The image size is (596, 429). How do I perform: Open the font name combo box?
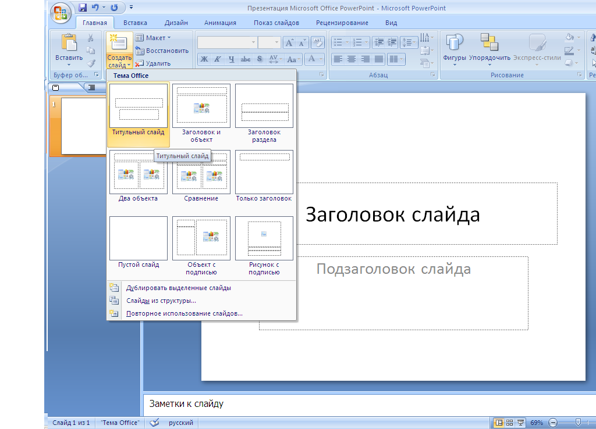click(227, 42)
